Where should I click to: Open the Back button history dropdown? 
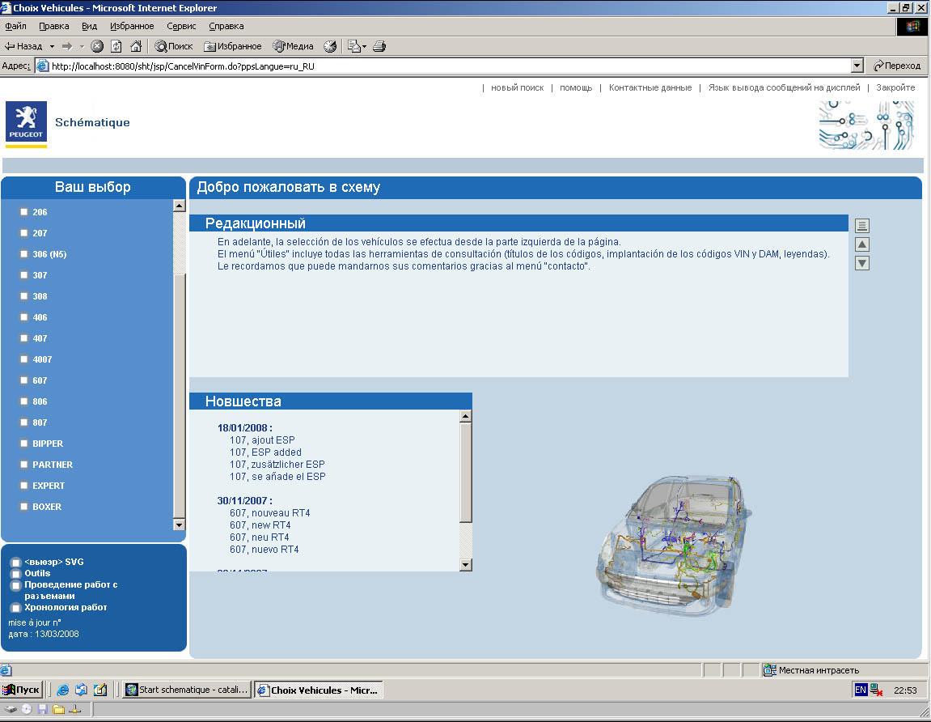[x=52, y=46]
